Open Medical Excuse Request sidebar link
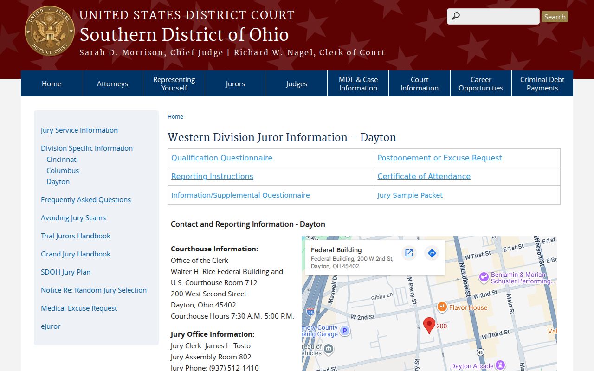Image resolution: width=594 pixels, height=371 pixels. click(79, 308)
